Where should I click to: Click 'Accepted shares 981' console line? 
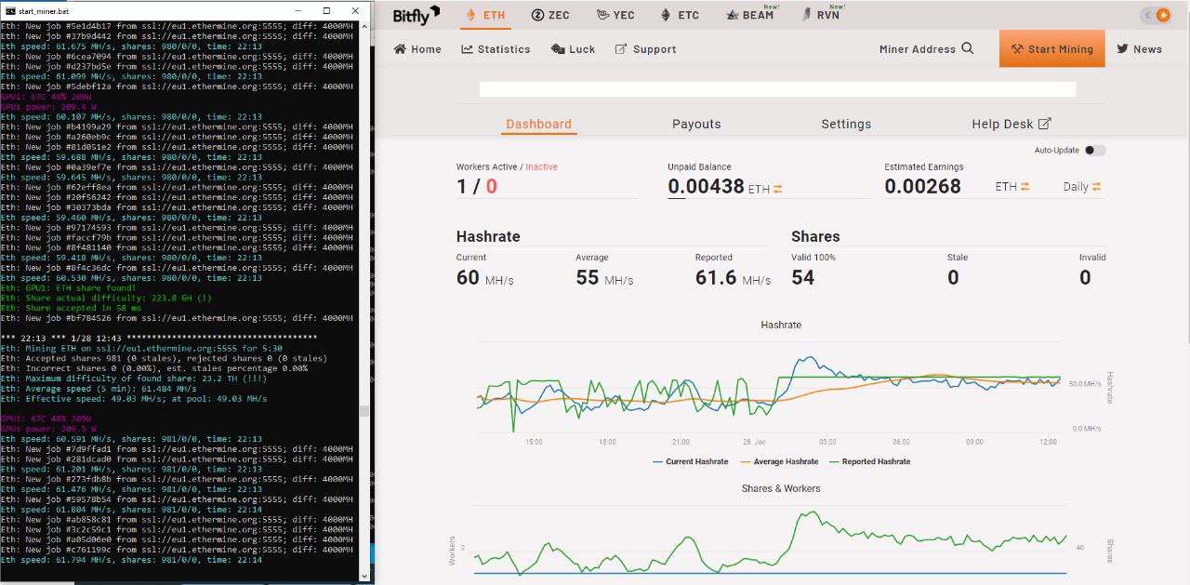164,358
